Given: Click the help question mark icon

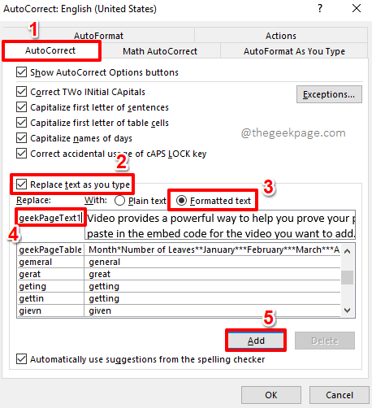Looking at the screenshot, I should click(x=320, y=9).
